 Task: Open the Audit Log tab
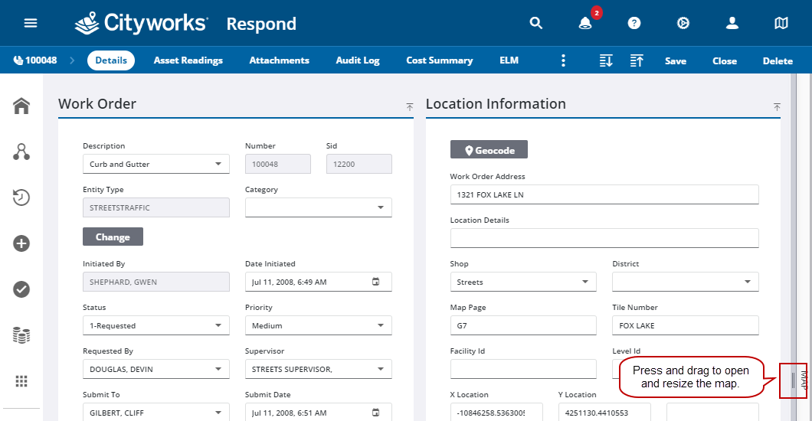click(x=358, y=60)
